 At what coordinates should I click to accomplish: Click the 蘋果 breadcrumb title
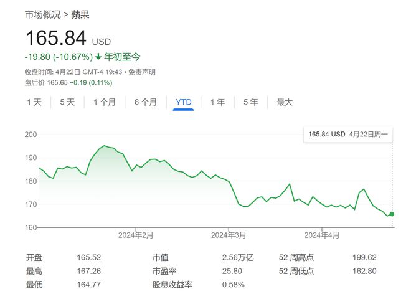click(80, 15)
